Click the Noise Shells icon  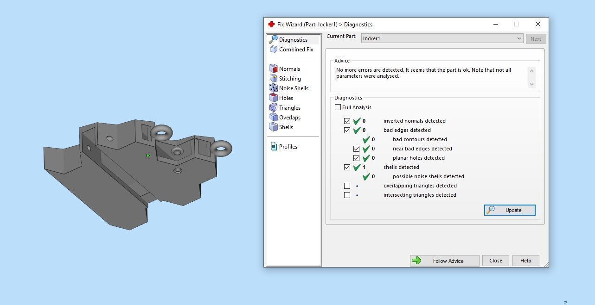pos(273,88)
